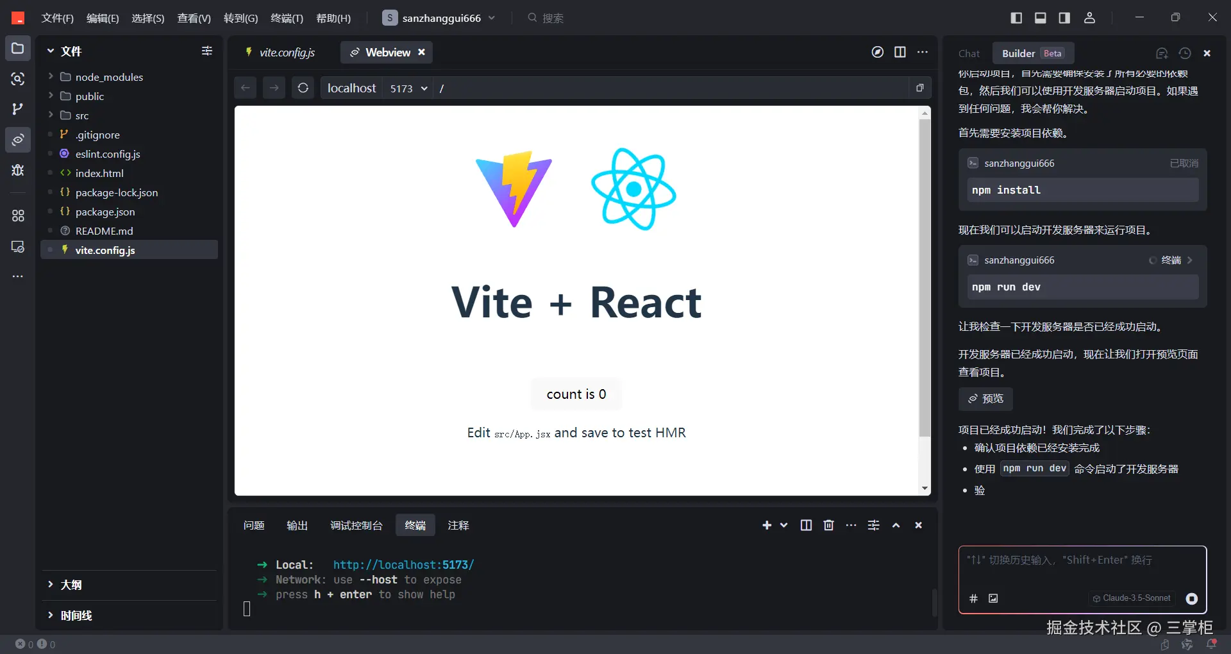The height and width of the screenshot is (654, 1231).
Task: Open source control icon in activity bar
Action: pyautogui.click(x=18, y=109)
